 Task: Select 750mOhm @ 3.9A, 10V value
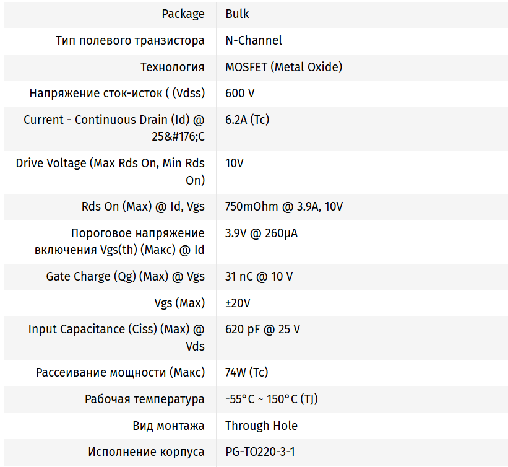(x=283, y=207)
